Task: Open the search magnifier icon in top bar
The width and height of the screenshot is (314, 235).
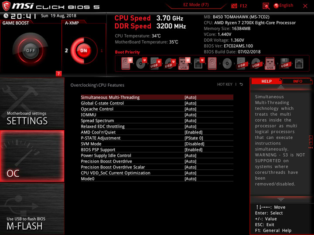Action: 266,6
